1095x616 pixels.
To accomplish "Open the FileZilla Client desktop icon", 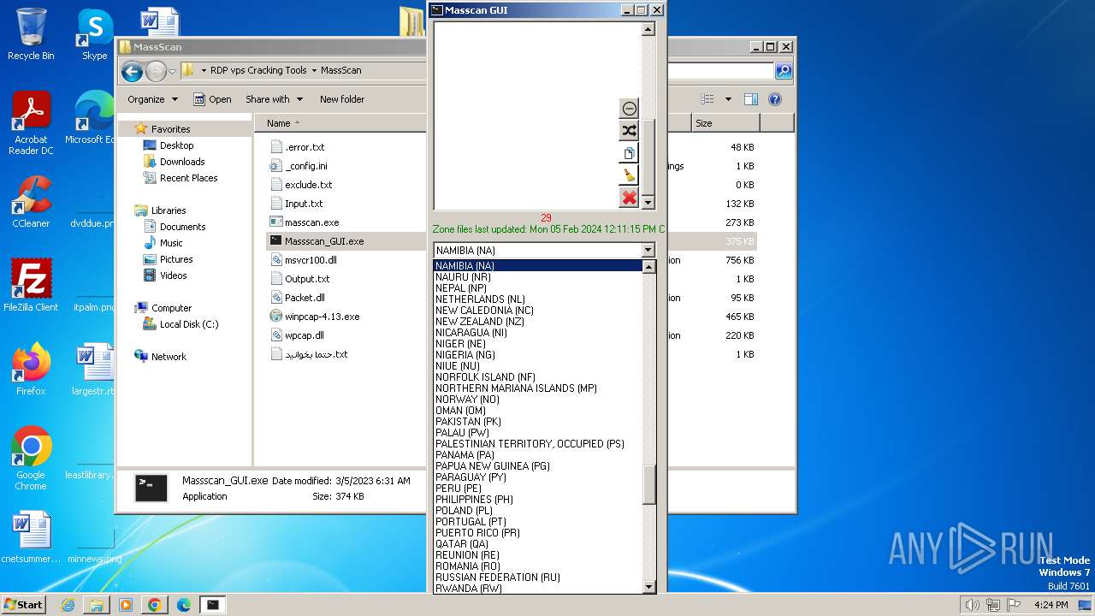I will pos(31,285).
